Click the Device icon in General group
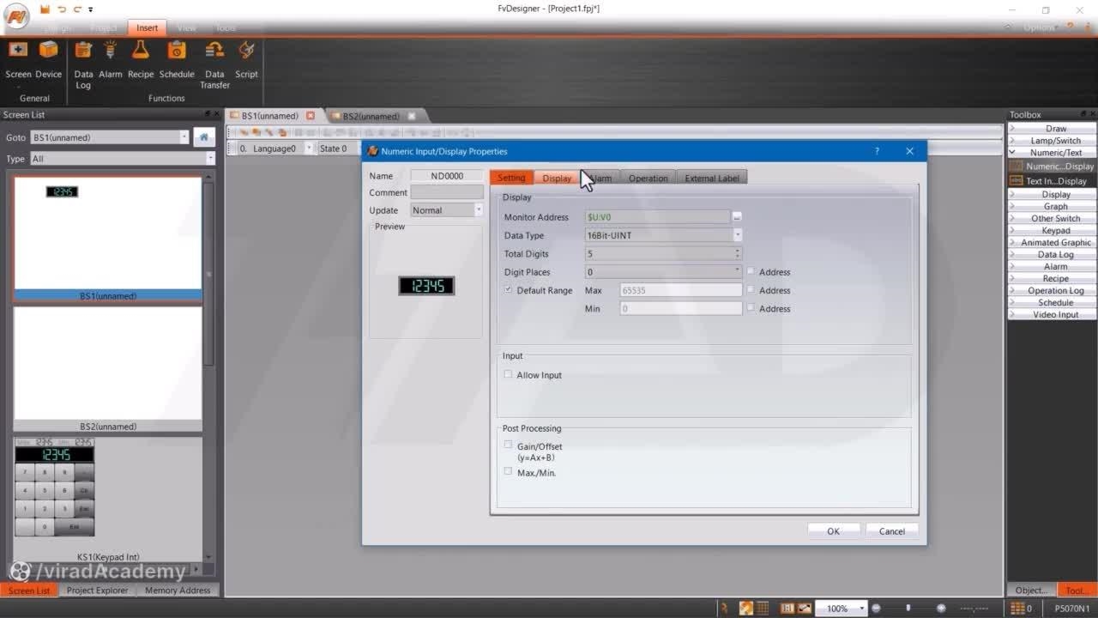This screenshot has width=1098, height=618. [49, 51]
